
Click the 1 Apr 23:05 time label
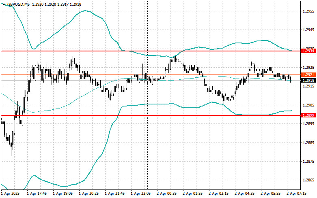click(x=141, y=194)
